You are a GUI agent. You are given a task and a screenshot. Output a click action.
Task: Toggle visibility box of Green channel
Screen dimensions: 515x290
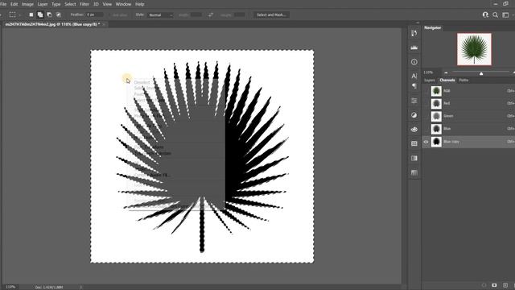(x=426, y=116)
